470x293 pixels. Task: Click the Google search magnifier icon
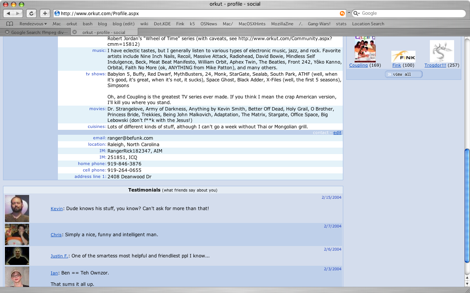(356, 13)
